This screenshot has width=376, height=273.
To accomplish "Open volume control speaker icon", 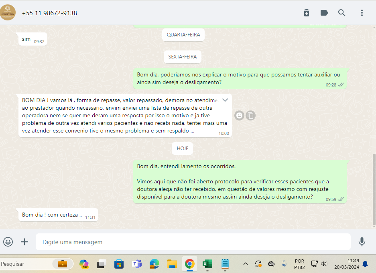I will pos(324,264).
